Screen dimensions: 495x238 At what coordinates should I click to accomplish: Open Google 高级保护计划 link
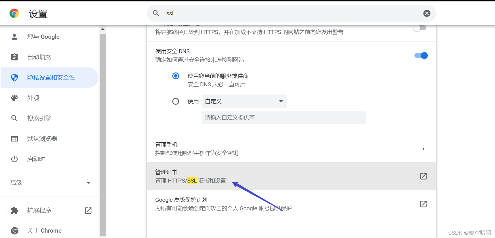pos(291,204)
